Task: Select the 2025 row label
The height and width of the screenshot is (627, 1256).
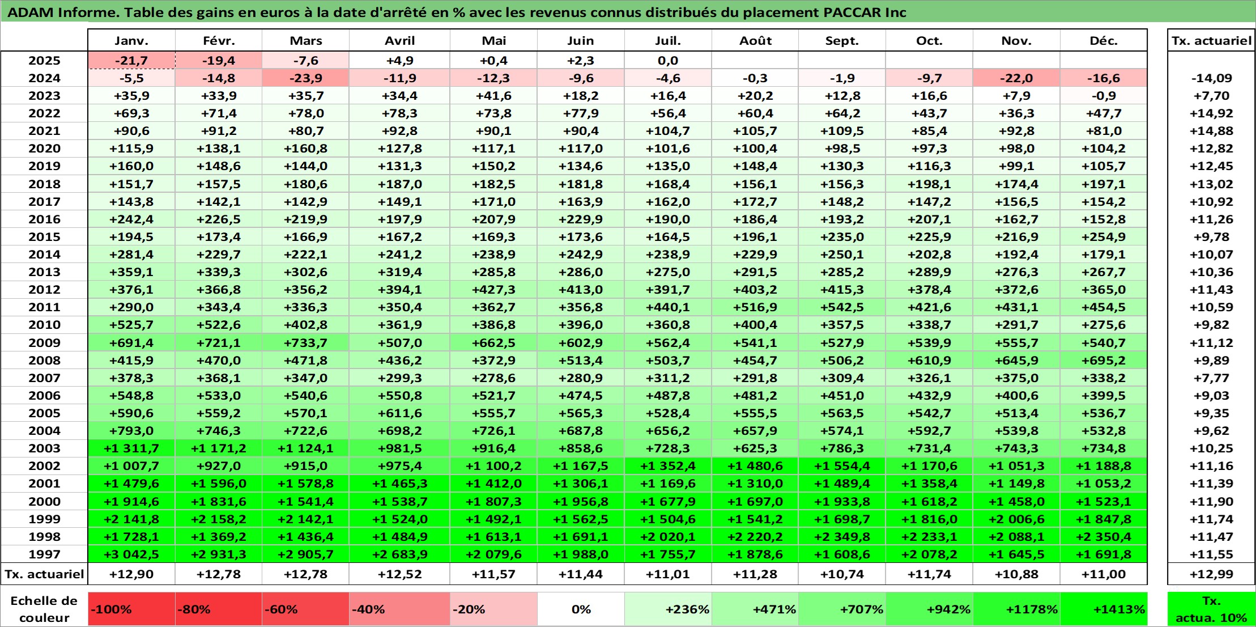Action: click(44, 61)
